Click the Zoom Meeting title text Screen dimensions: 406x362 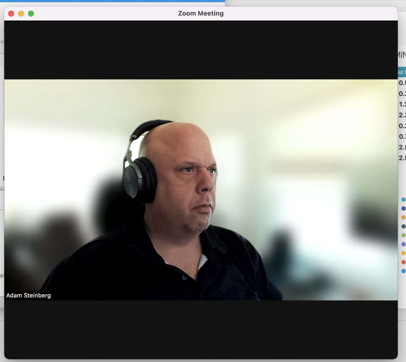click(201, 13)
